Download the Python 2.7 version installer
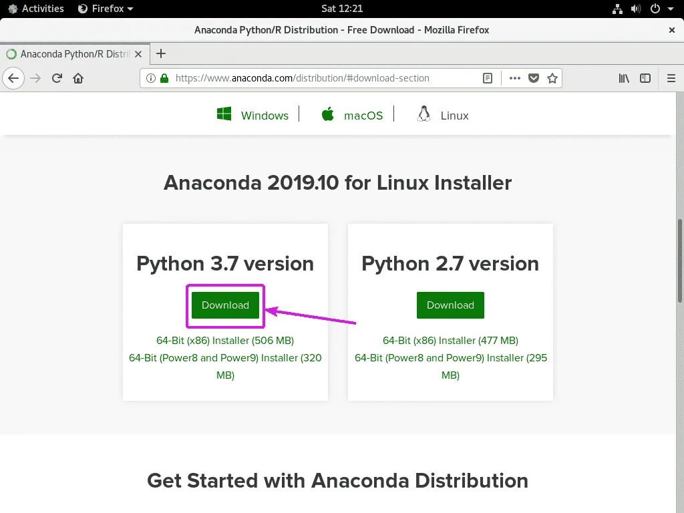This screenshot has width=684, height=513. 451,305
